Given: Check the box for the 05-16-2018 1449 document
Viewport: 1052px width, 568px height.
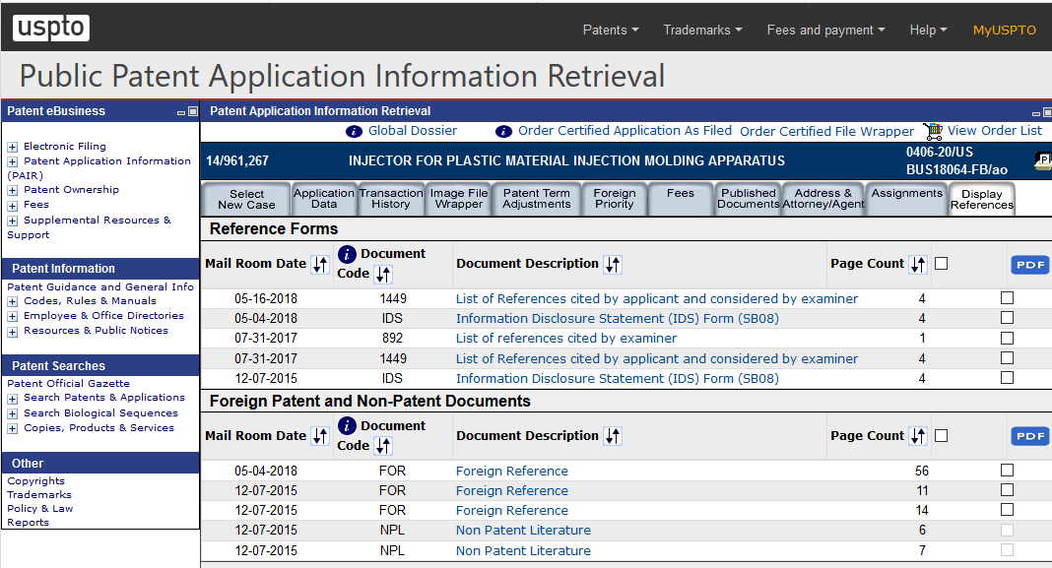Looking at the screenshot, I should (x=1007, y=297).
